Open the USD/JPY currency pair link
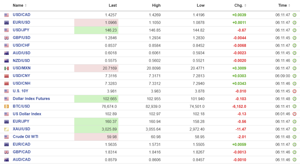Image resolution: width=300 pixels, height=164 pixels. click(21, 30)
